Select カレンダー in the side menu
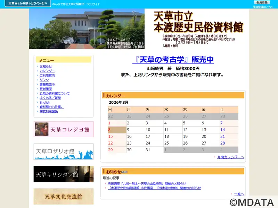Image resolution: width=278 pixels, height=208 pixels. [47, 71]
